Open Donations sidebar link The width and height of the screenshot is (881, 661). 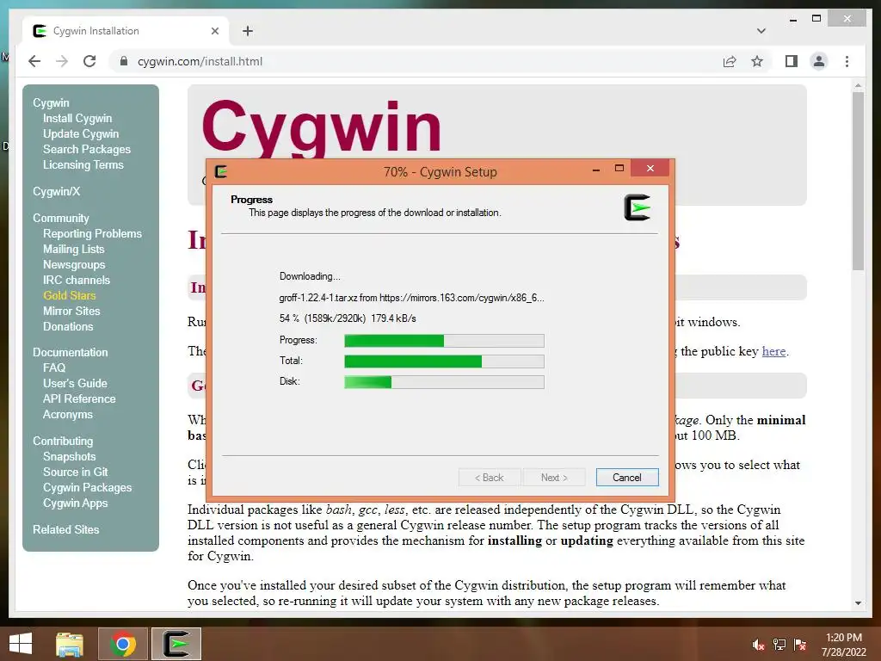68,326
